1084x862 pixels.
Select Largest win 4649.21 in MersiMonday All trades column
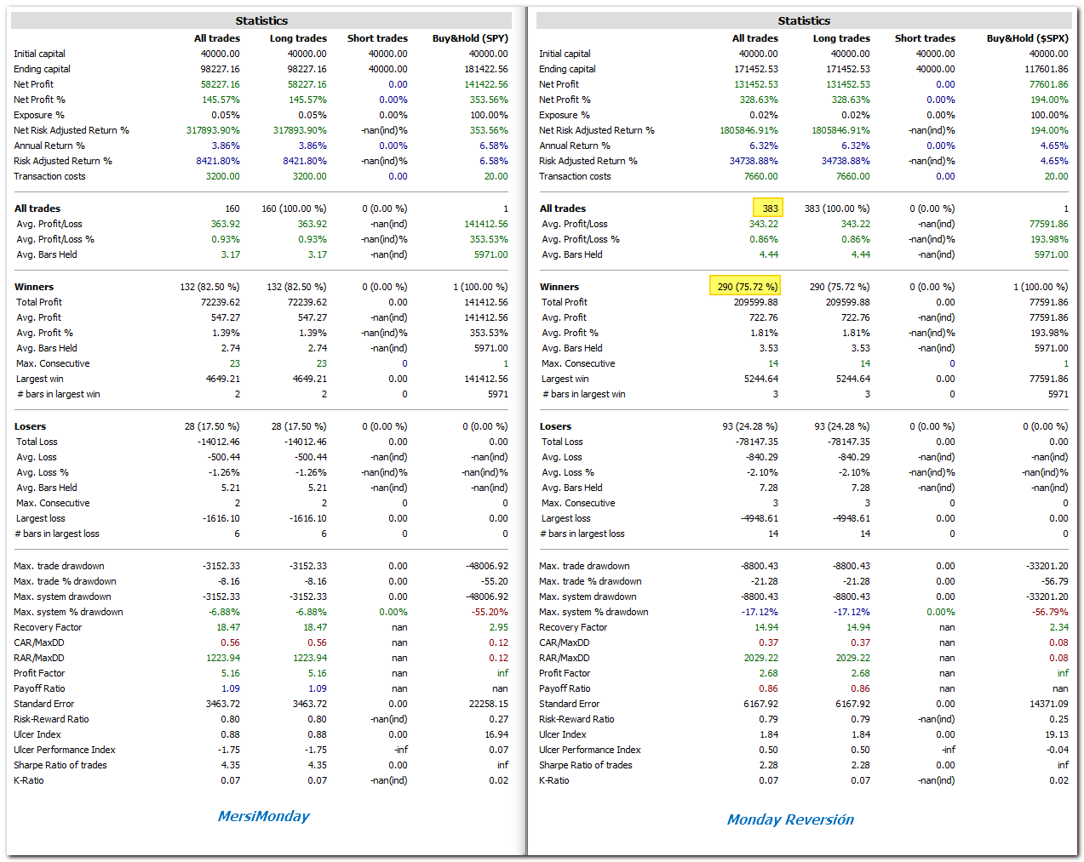[x=223, y=379]
